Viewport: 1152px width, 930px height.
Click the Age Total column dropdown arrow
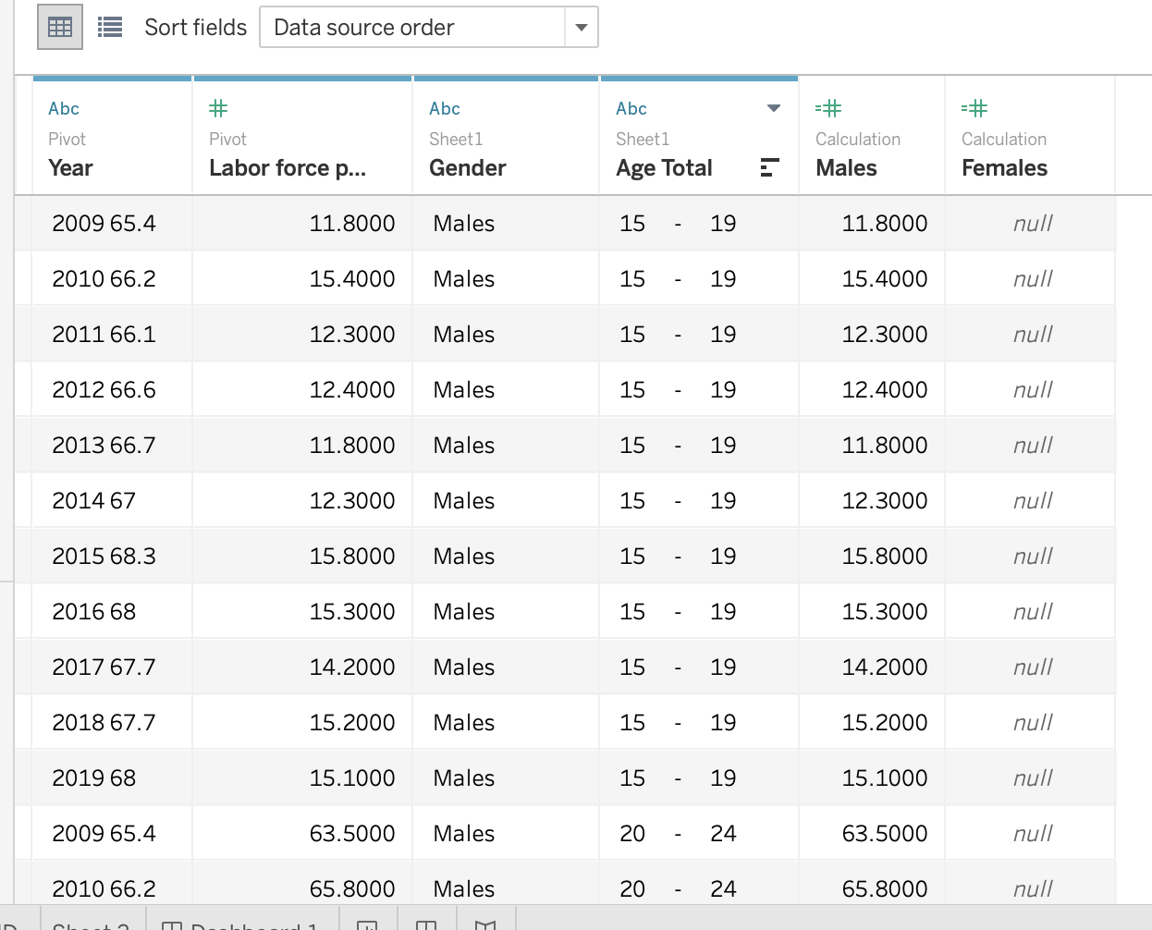point(774,108)
